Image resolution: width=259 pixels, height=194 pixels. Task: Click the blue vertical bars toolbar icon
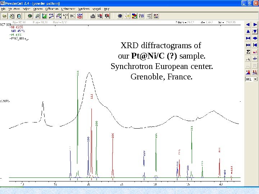(x=142, y=16)
